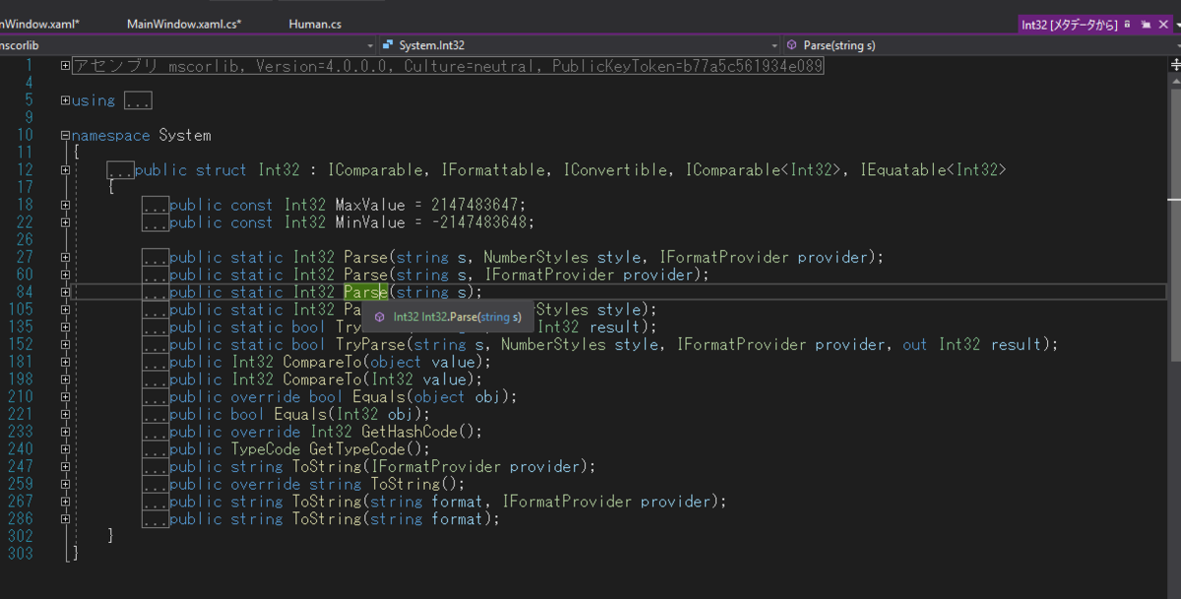Expand the Parse method on line 27
This screenshot has height=599, width=1181.
(65, 258)
